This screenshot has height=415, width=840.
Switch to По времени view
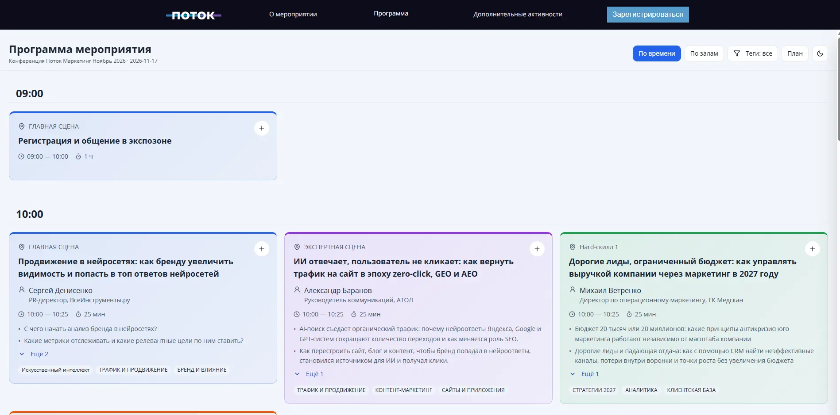657,53
